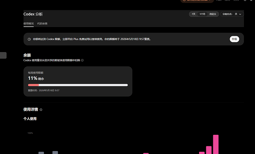Click the 11% 剩余 value

pos(36,78)
